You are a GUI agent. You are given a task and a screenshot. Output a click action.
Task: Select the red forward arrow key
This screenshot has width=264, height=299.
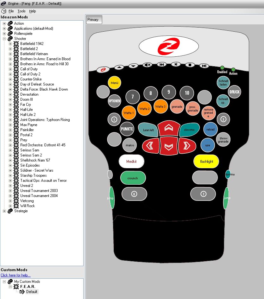pyautogui.click(x=169, y=128)
